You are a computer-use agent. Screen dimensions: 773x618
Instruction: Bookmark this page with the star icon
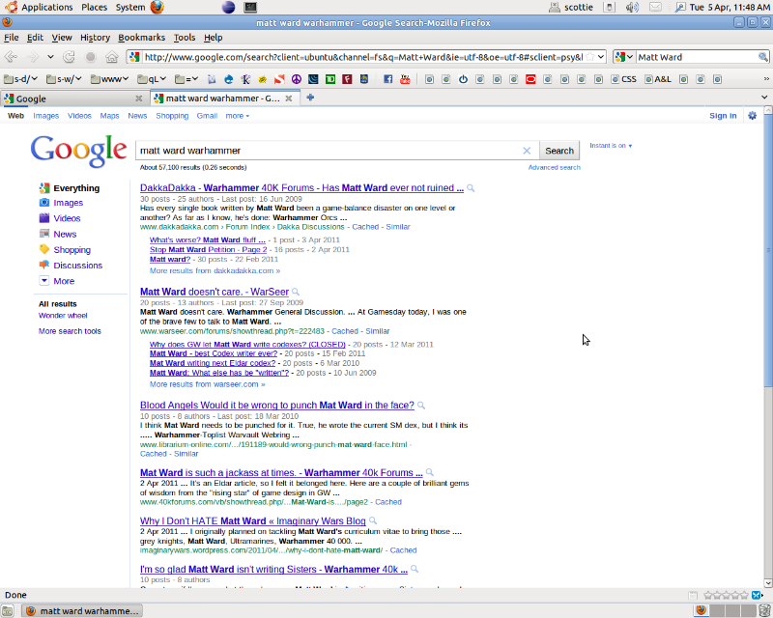589,57
